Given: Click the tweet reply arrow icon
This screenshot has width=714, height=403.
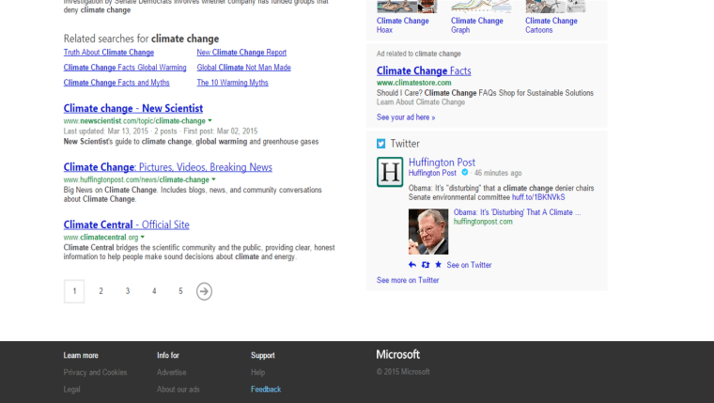Looking at the screenshot, I should point(412,265).
